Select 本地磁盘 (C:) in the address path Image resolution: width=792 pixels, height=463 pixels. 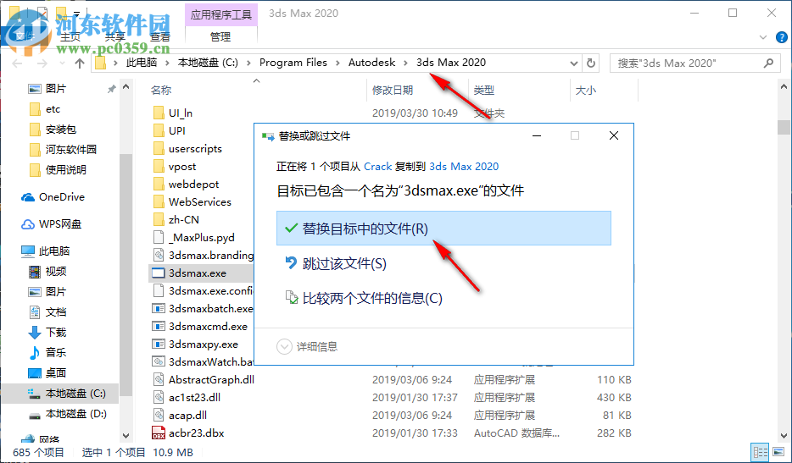pyautogui.click(x=208, y=63)
